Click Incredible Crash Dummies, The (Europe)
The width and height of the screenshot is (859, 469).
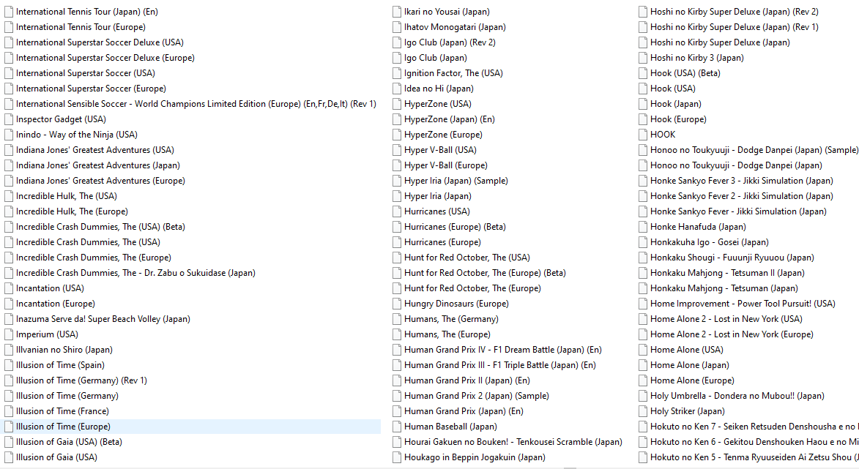(x=94, y=258)
